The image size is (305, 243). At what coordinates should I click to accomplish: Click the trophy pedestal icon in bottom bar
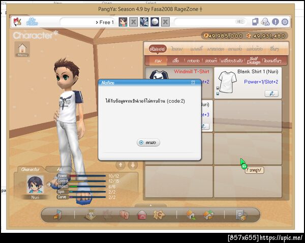(91, 215)
